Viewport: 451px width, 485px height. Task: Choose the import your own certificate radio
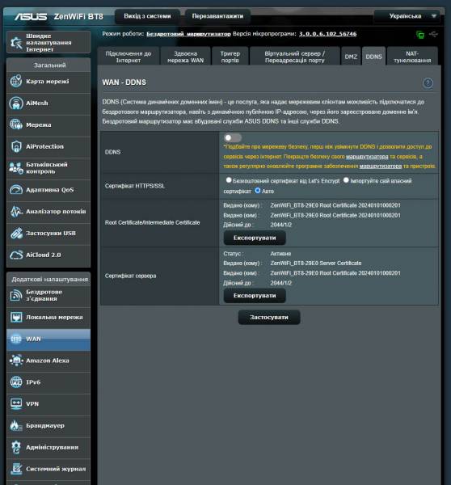[346, 179]
